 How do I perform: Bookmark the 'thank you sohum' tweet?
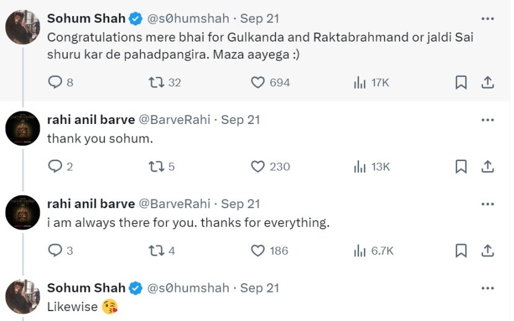461,167
